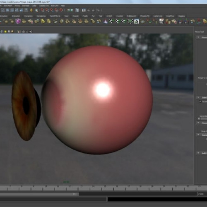Switch to the Fur shelf tab
The image size is (207, 207).
tap(93, 16)
